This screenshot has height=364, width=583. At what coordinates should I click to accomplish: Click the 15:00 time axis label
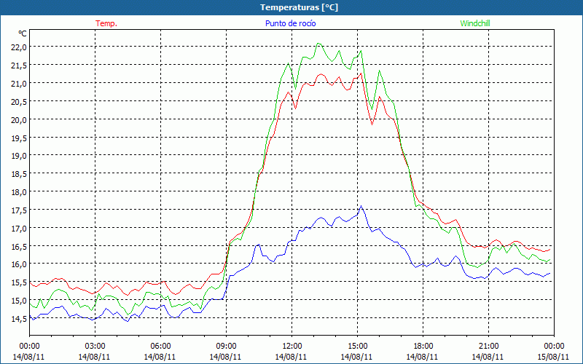(x=357, y=347)
